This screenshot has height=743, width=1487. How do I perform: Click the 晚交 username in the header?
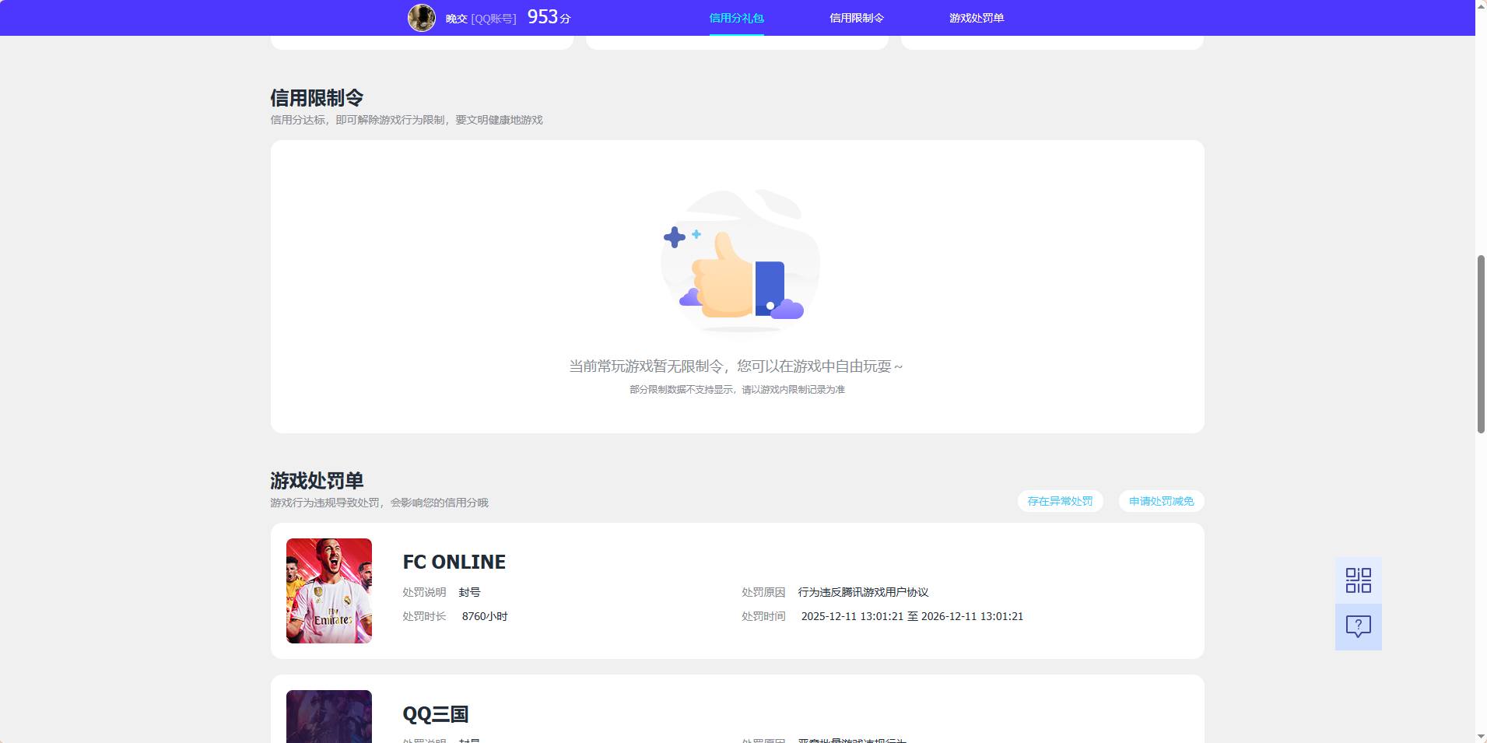456,19
